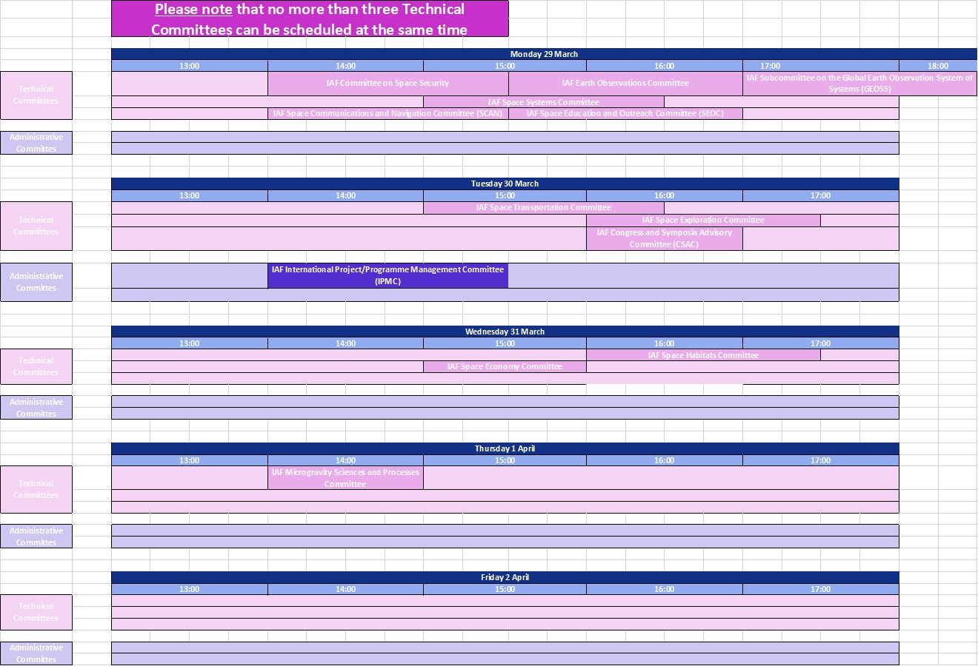Image resolution: width=978 pixels, height=666 pixels.
Task: Select the 14:00 header under Wednesday 31 March
Action: [346, 343]
